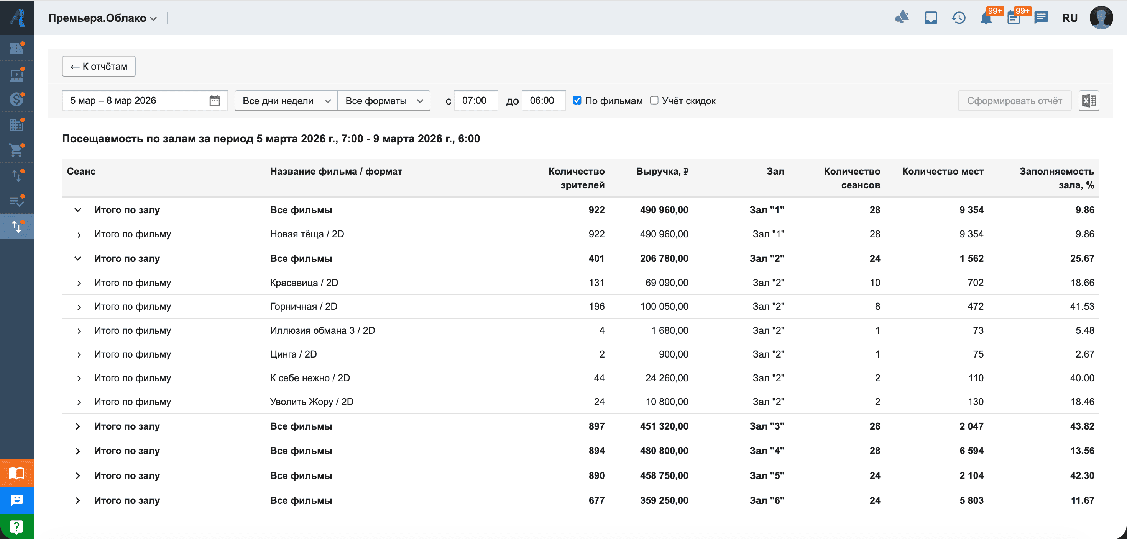1127x539 pixels.
Task: Uncheck the По фильмам checkbox
Action: tap(577, 100)
